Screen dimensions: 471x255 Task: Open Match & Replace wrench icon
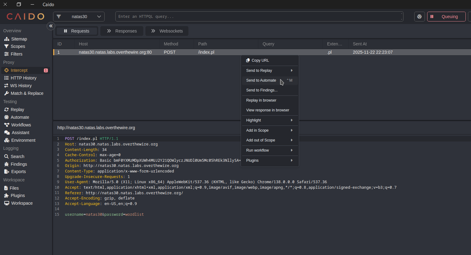tap(6, 93)
